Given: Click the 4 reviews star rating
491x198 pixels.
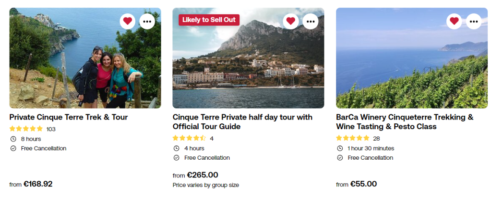Looking at the screenshot, I should point(190,139).
